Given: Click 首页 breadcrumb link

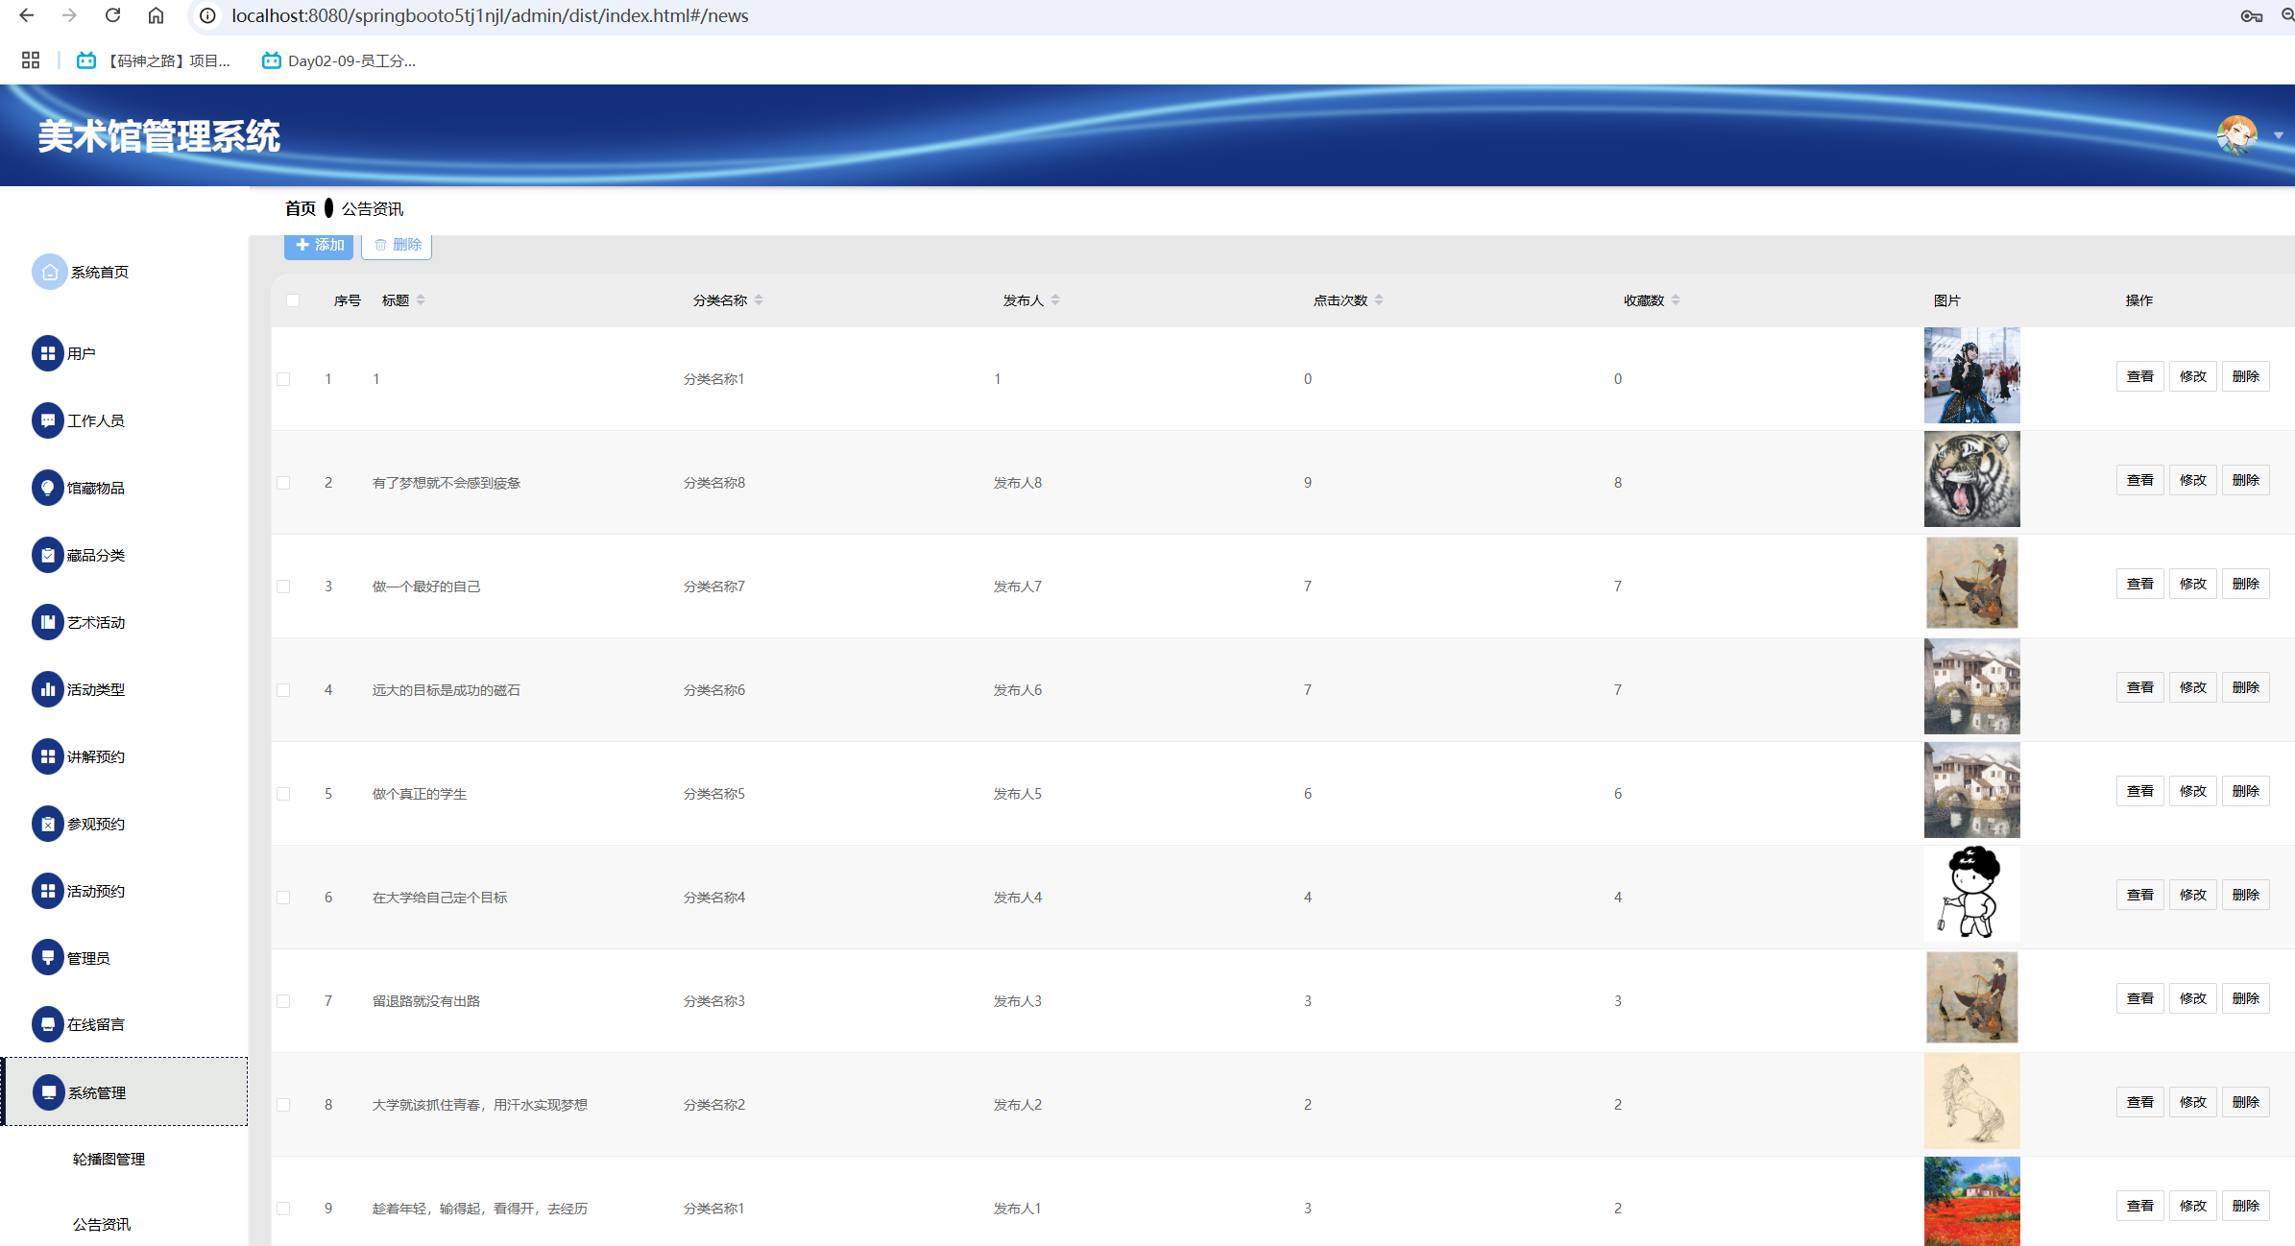Looking at the screenshot, I should [x=300, y=208].
